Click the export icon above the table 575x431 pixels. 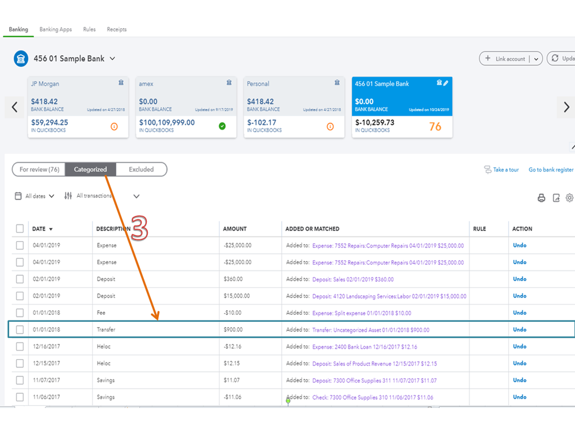tap(557, 198)
